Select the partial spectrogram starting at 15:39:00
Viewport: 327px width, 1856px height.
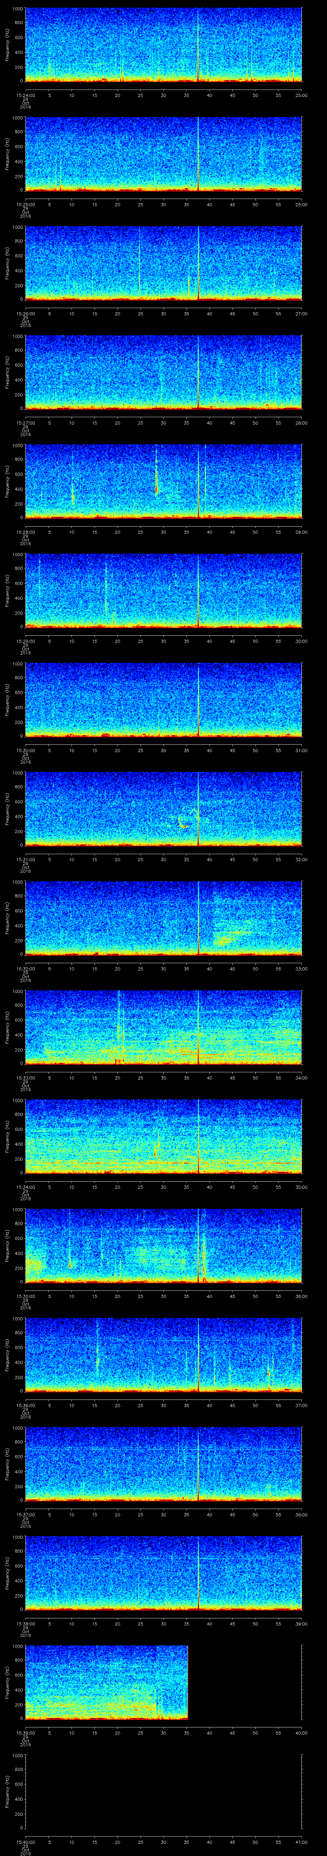tap(106, 1682)
